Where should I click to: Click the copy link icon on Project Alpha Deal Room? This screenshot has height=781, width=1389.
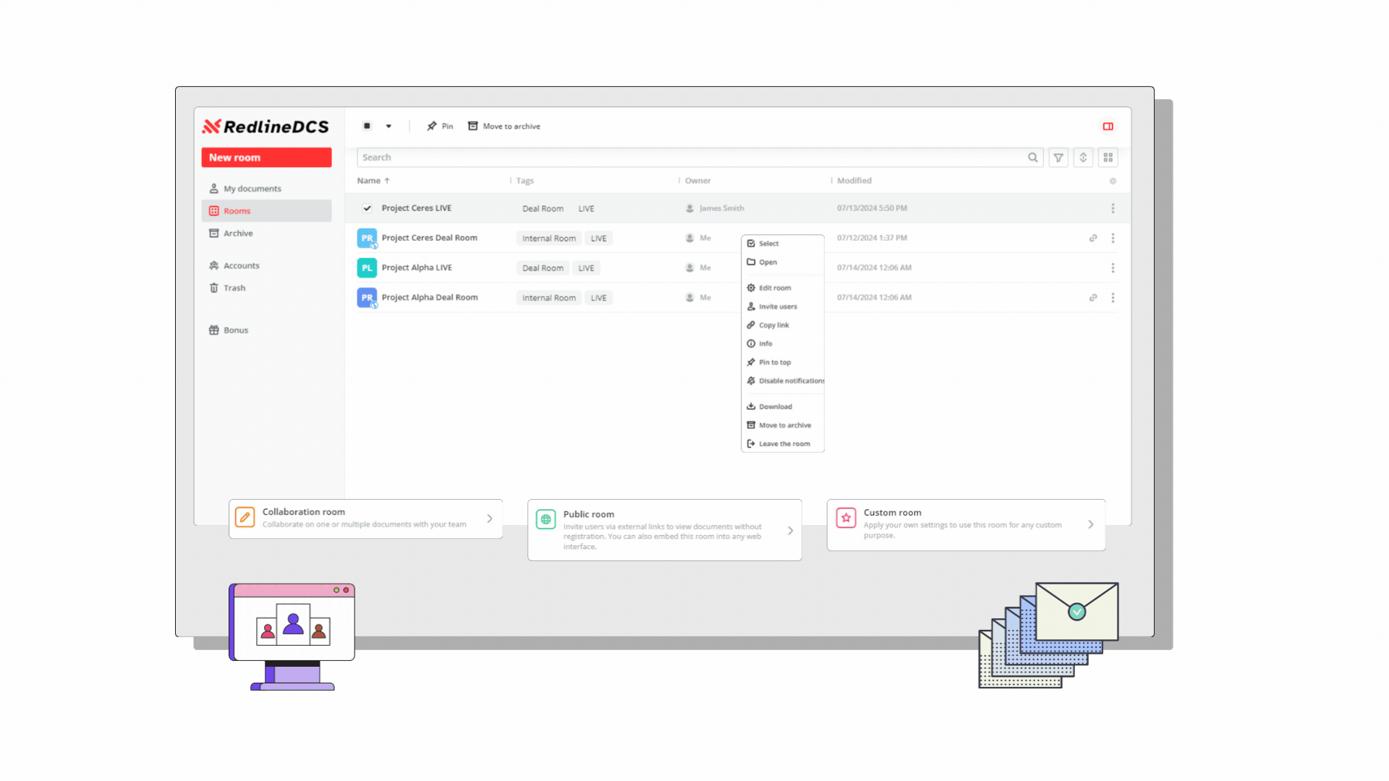click(1092, 297)
